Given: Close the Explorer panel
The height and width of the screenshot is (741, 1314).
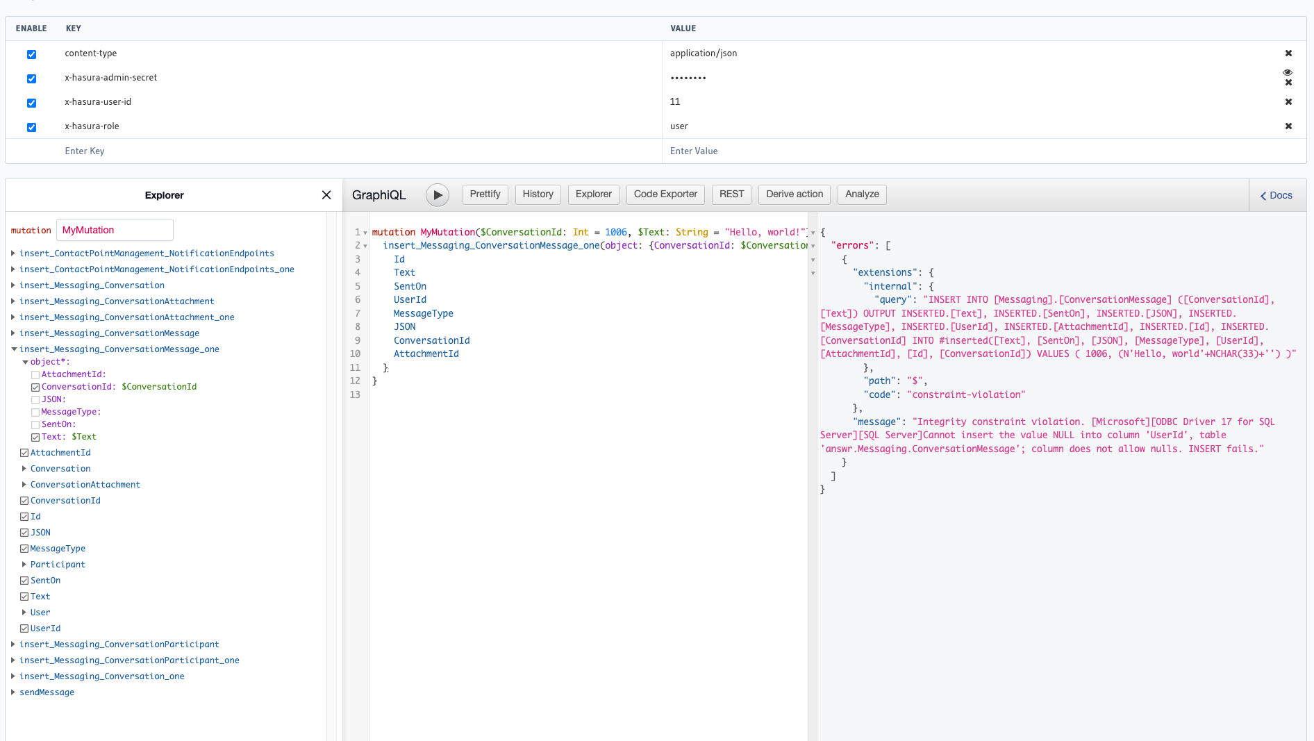Looking at the screenshot, I should [x=326, y=195].
